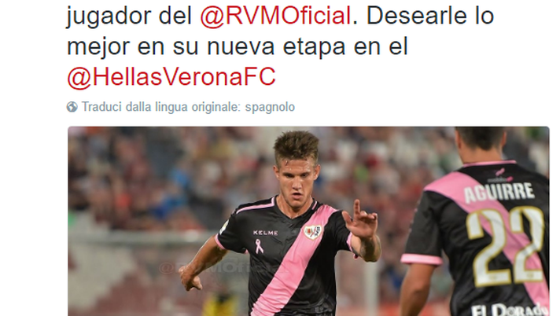Click the Kelme logo on the jersey
Viewport: 560px width, 316px height.
265,233
